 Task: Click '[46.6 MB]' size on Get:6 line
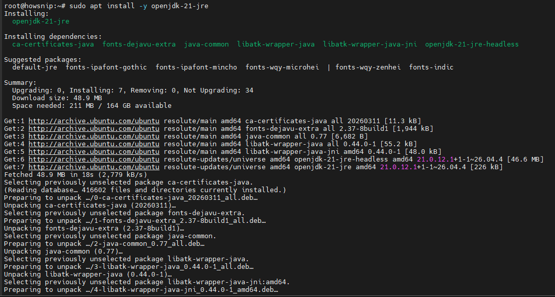[525, 159]
